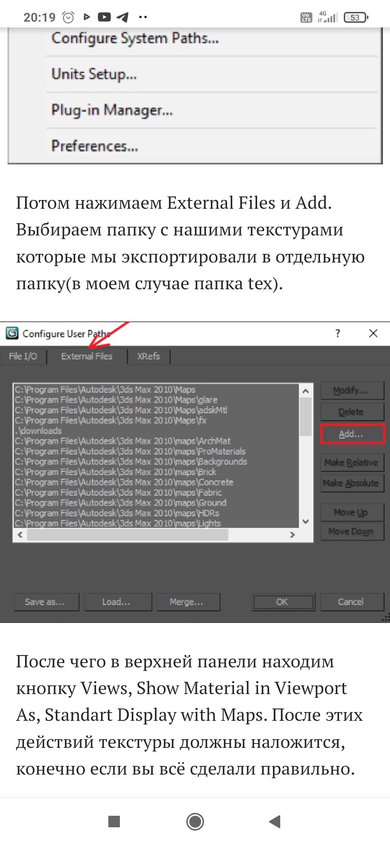Viewport: 390px width, 845px height.
Task: Click the Configure User Paths app icon
Action: point(12,333)
